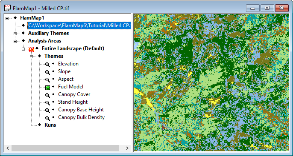This screenshot has height=156, width=293.
Task: Select the Aspect theme
Action: (66, 79)
